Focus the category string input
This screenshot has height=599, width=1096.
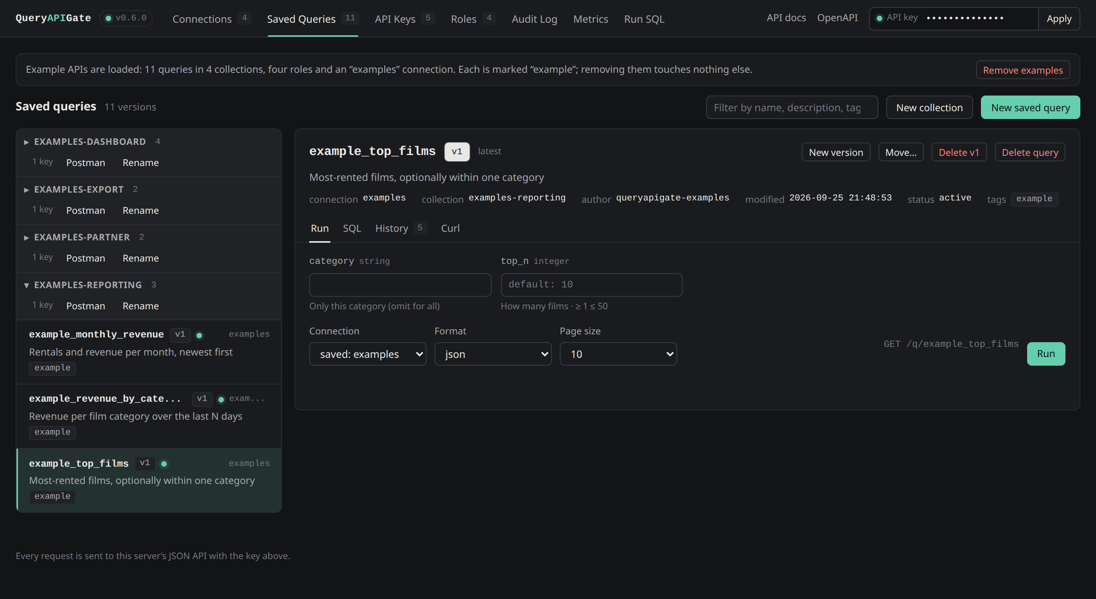click(400, 285)
